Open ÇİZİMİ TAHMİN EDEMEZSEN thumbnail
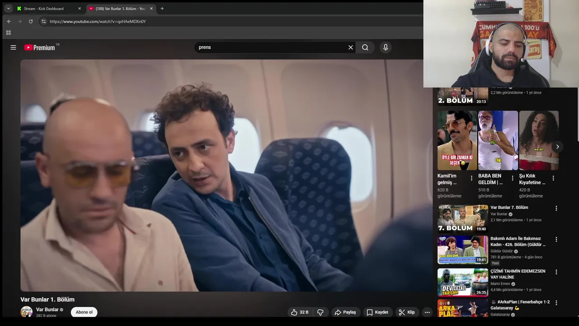This screenshot has height=326, width=579. pyautogui.click(x=463, y=283)
